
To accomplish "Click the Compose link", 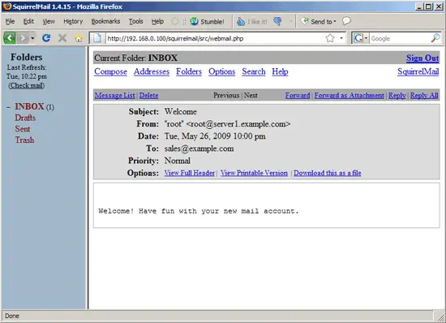I will click(x=110, y=71).
